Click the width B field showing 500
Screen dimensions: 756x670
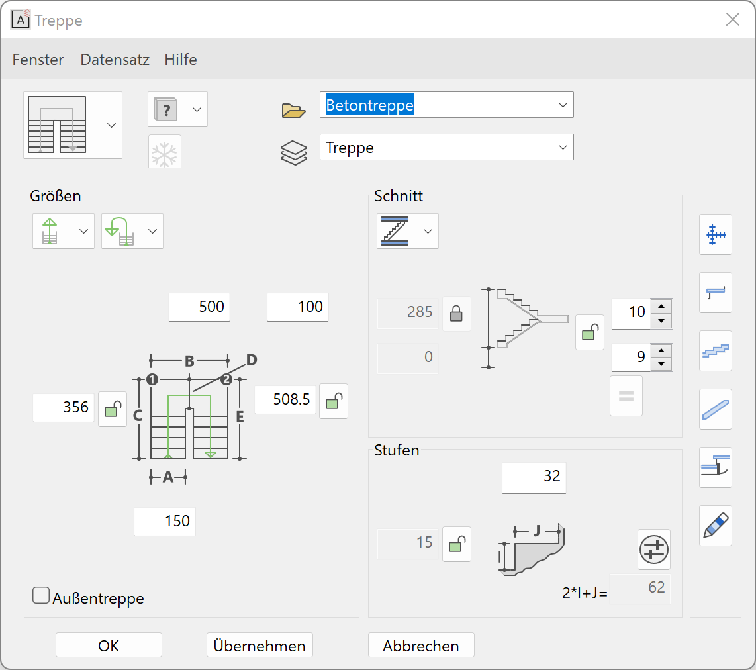coord(199,307)
